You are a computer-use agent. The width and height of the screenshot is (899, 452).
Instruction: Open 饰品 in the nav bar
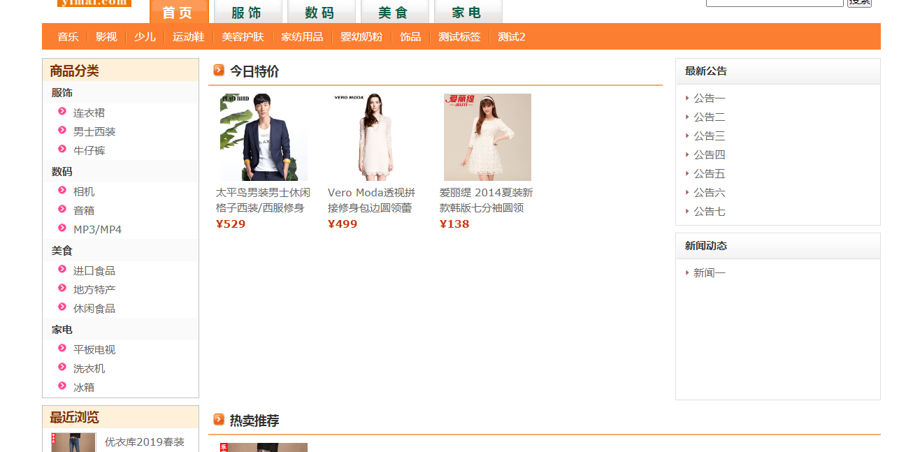pyautogui.click(x=410, y=37)
